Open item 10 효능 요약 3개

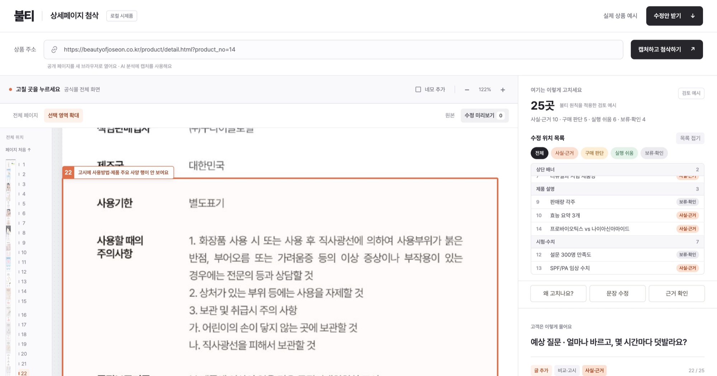[x=617, y=215]
